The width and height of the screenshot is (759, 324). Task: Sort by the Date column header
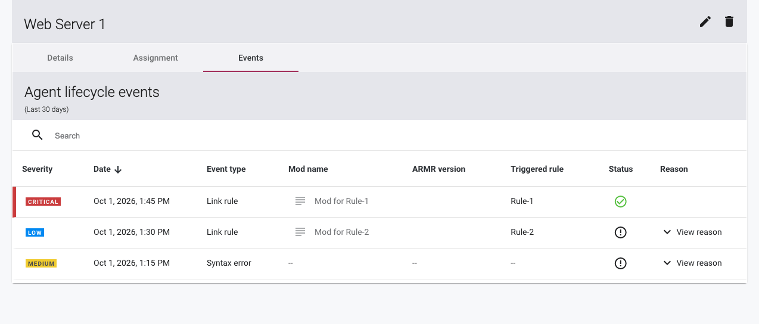102,169
